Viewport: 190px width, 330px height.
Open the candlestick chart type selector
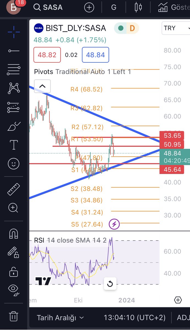coord(138,7)
